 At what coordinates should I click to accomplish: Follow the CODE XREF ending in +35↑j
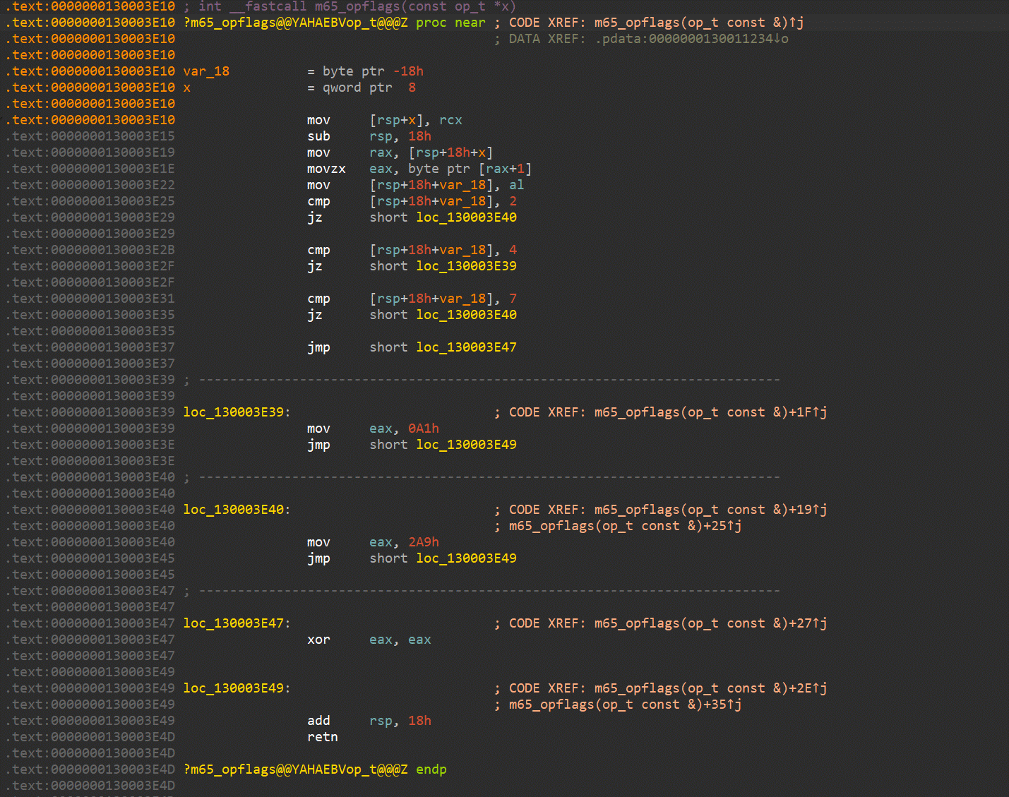(625, 705)
